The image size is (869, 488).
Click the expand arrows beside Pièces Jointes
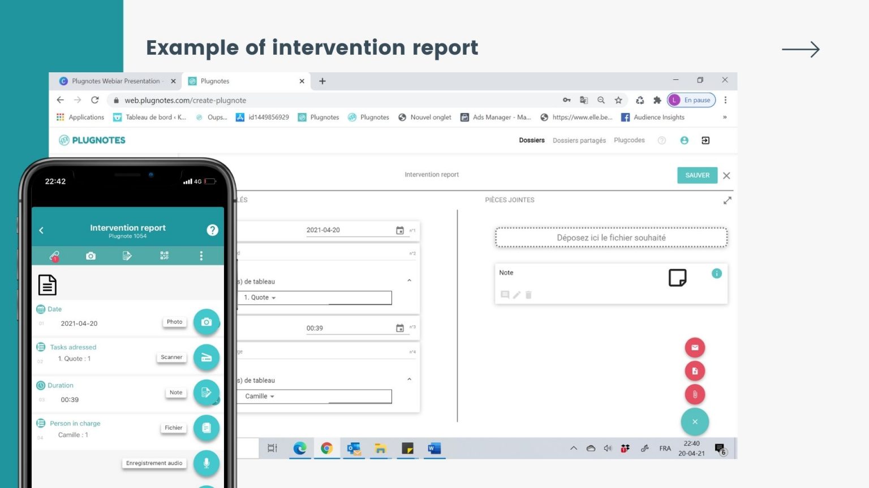click(727, 201)
